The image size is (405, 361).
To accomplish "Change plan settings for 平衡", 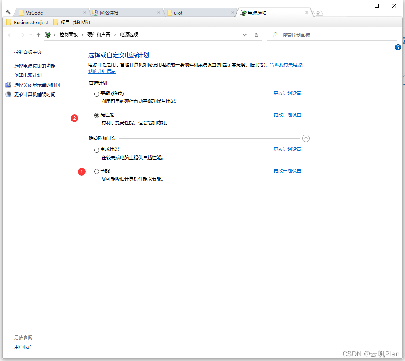I will (x=287, y=93).
